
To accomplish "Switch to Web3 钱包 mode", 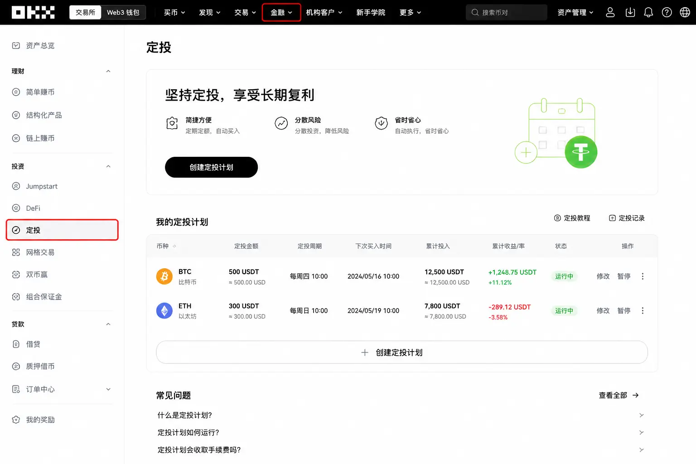I will point(123,12).
